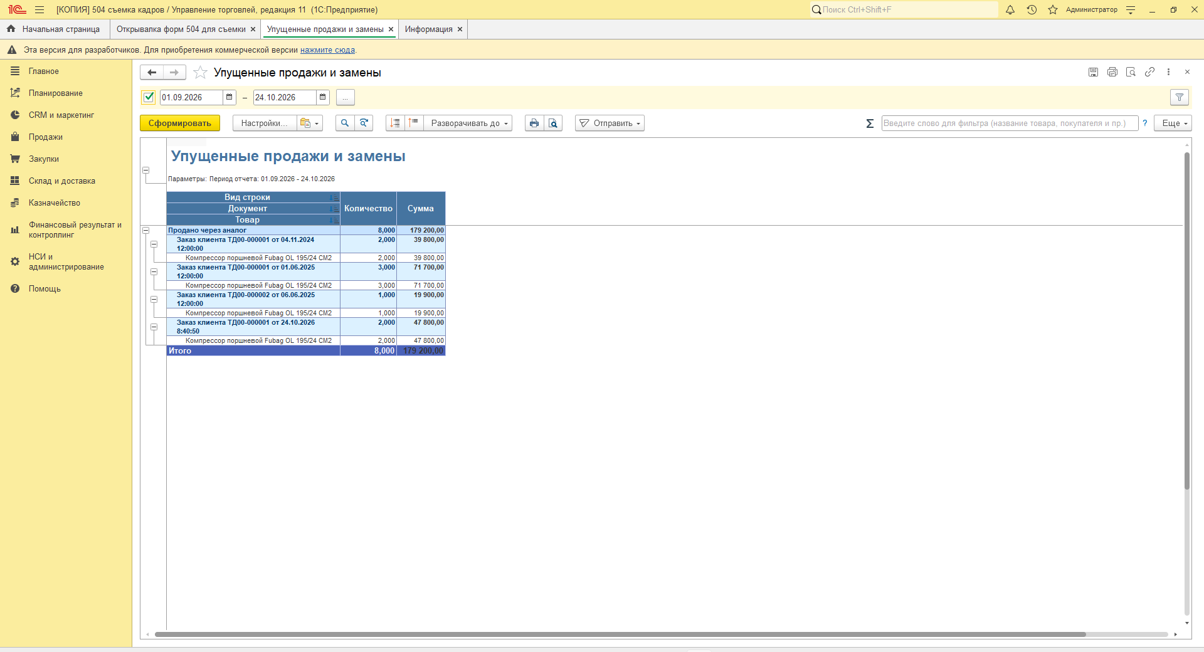Click Сформировать button
This screenshot has height=652, width=1204.
(180, 124)
